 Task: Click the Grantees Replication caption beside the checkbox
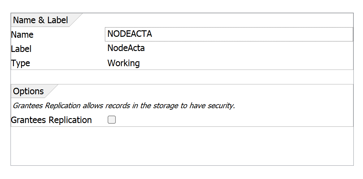pos(51,120)
